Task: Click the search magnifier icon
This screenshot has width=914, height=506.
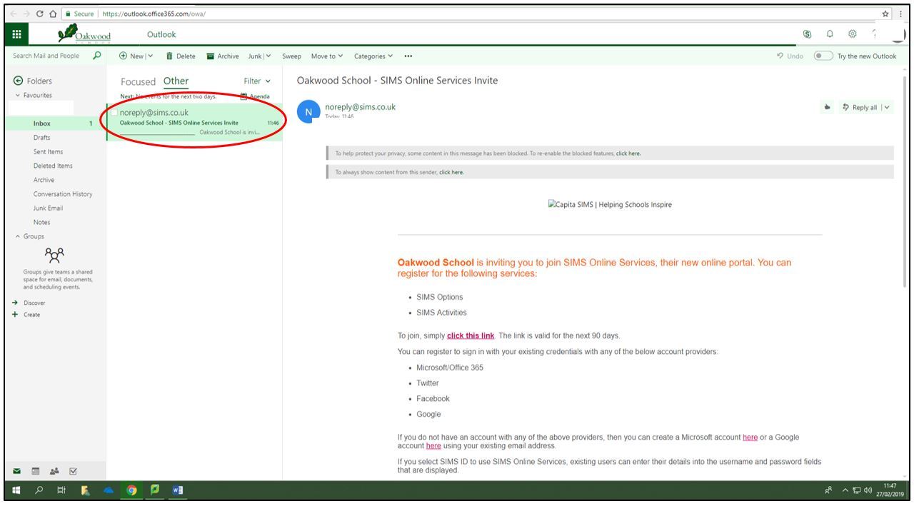Action: tap(97, 56)
